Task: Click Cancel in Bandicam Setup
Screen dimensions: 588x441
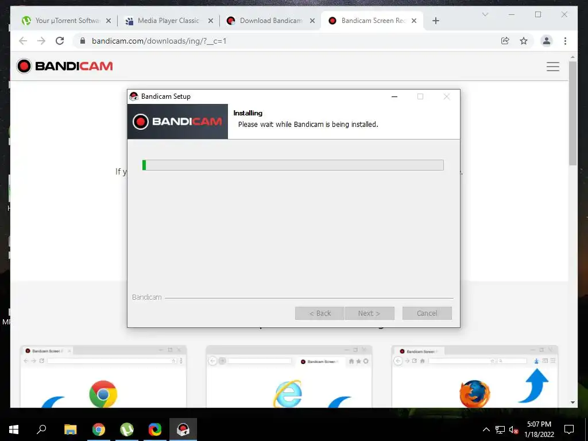Action: coord(427,313)
